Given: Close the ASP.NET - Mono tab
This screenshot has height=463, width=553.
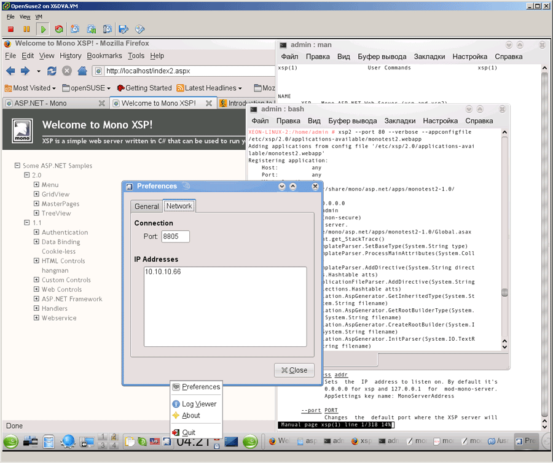Looking at the screenshot, I should [x=101, y=103].
